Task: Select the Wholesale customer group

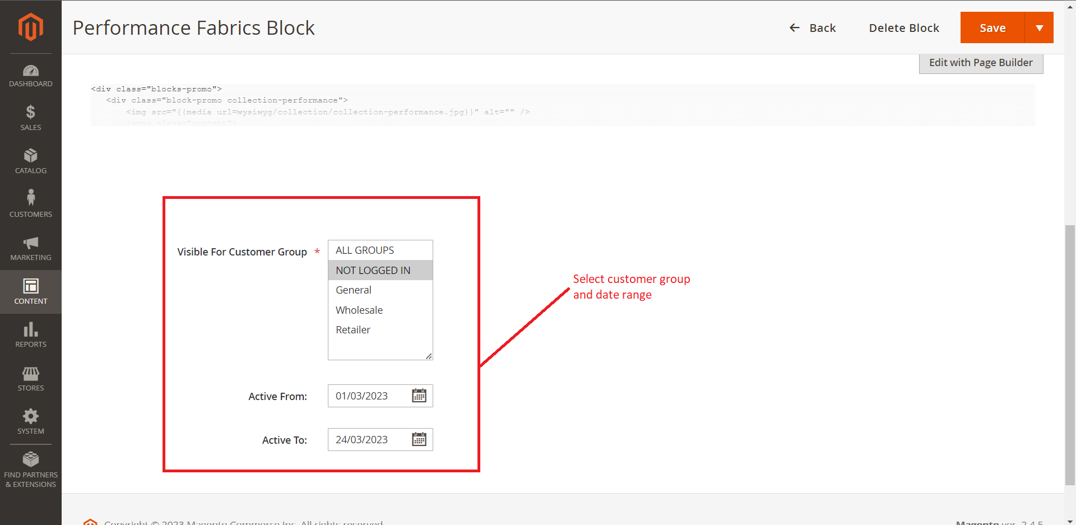Action: pos(359,310)
